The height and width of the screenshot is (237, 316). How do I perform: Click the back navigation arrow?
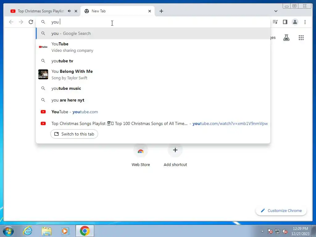click(x=11, y=22)
